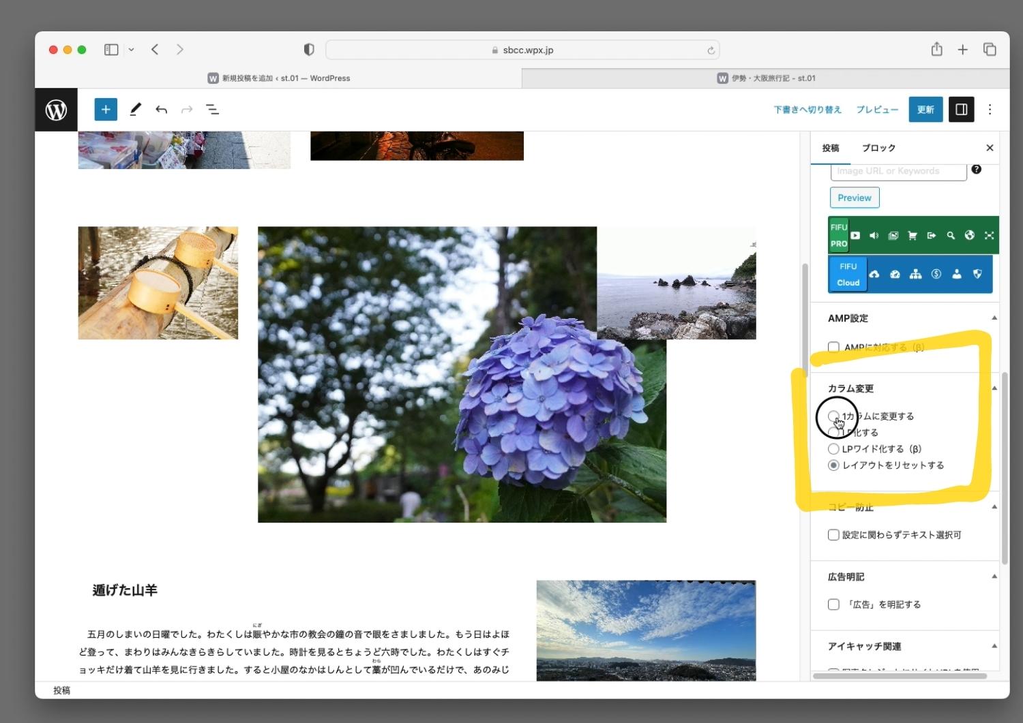
Task: Click Safari privacy shield icon
Action: point(309,50)
